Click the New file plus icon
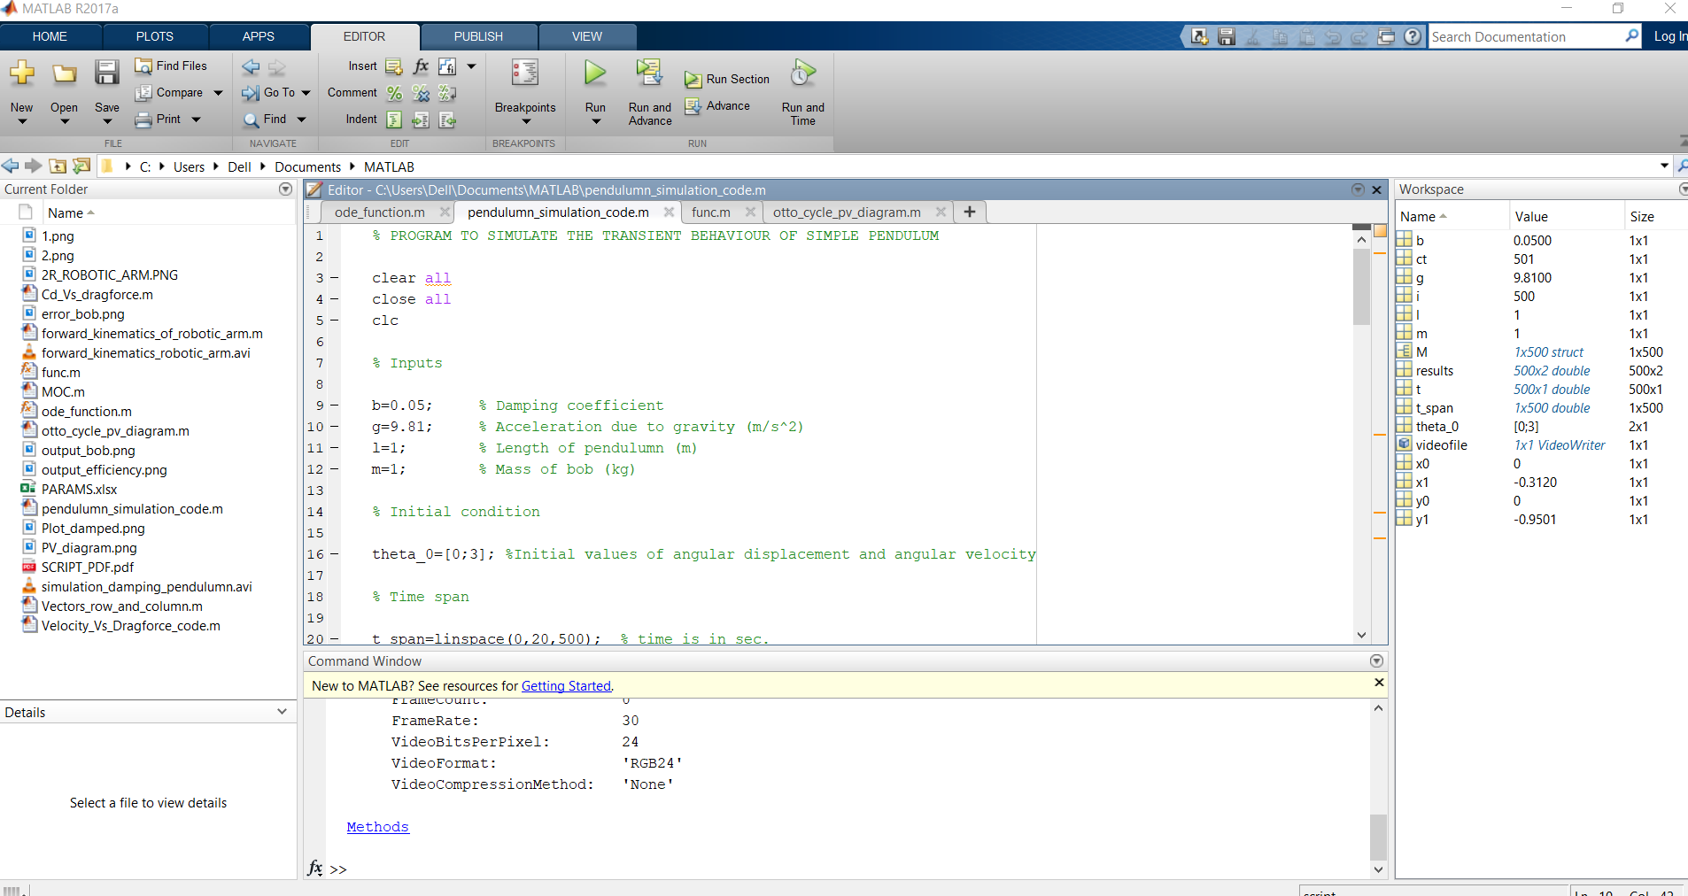This screenshot has width=1688, height=896. coord(22,73)
